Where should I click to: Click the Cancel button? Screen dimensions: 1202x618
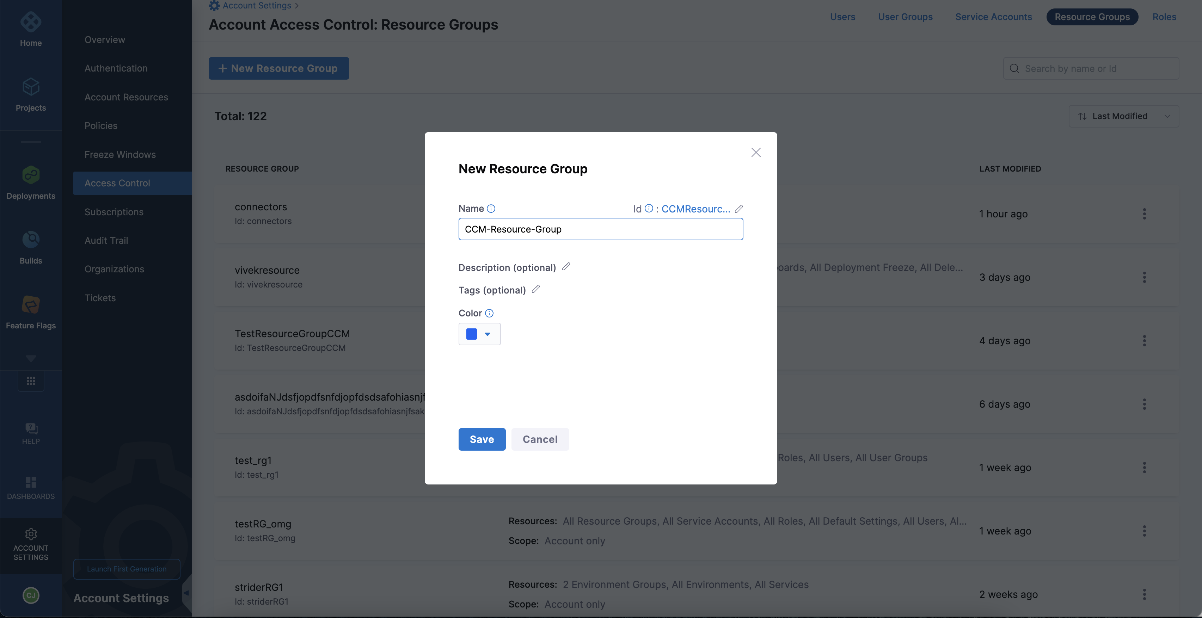(x=540, y=439)
